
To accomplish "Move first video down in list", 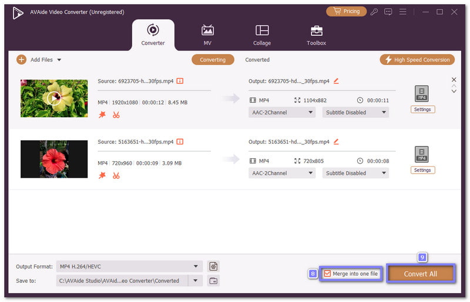I will tap(454, 91).
